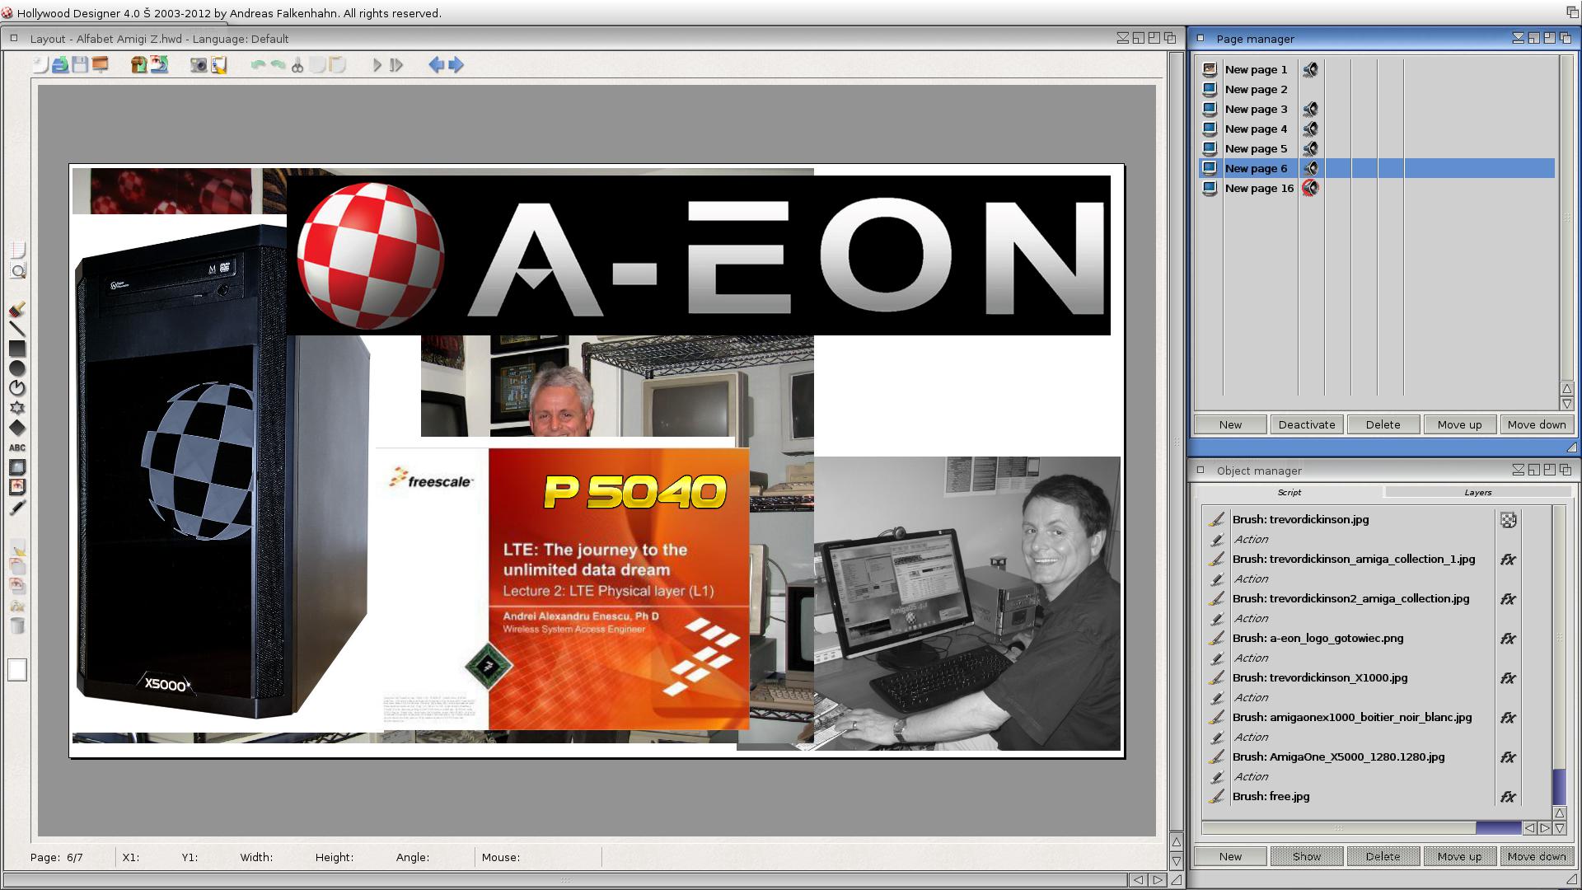Image resolution: width=1582 pixels, height=890 pixels.
Task: Select the paintbrush tool in left toolbox
Action: [x=17, y=310]
